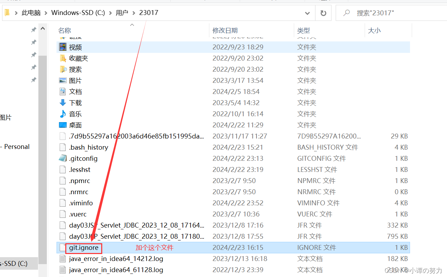Click java_error_in_idea64_61128.log file icon

click(x=63, y=270)
